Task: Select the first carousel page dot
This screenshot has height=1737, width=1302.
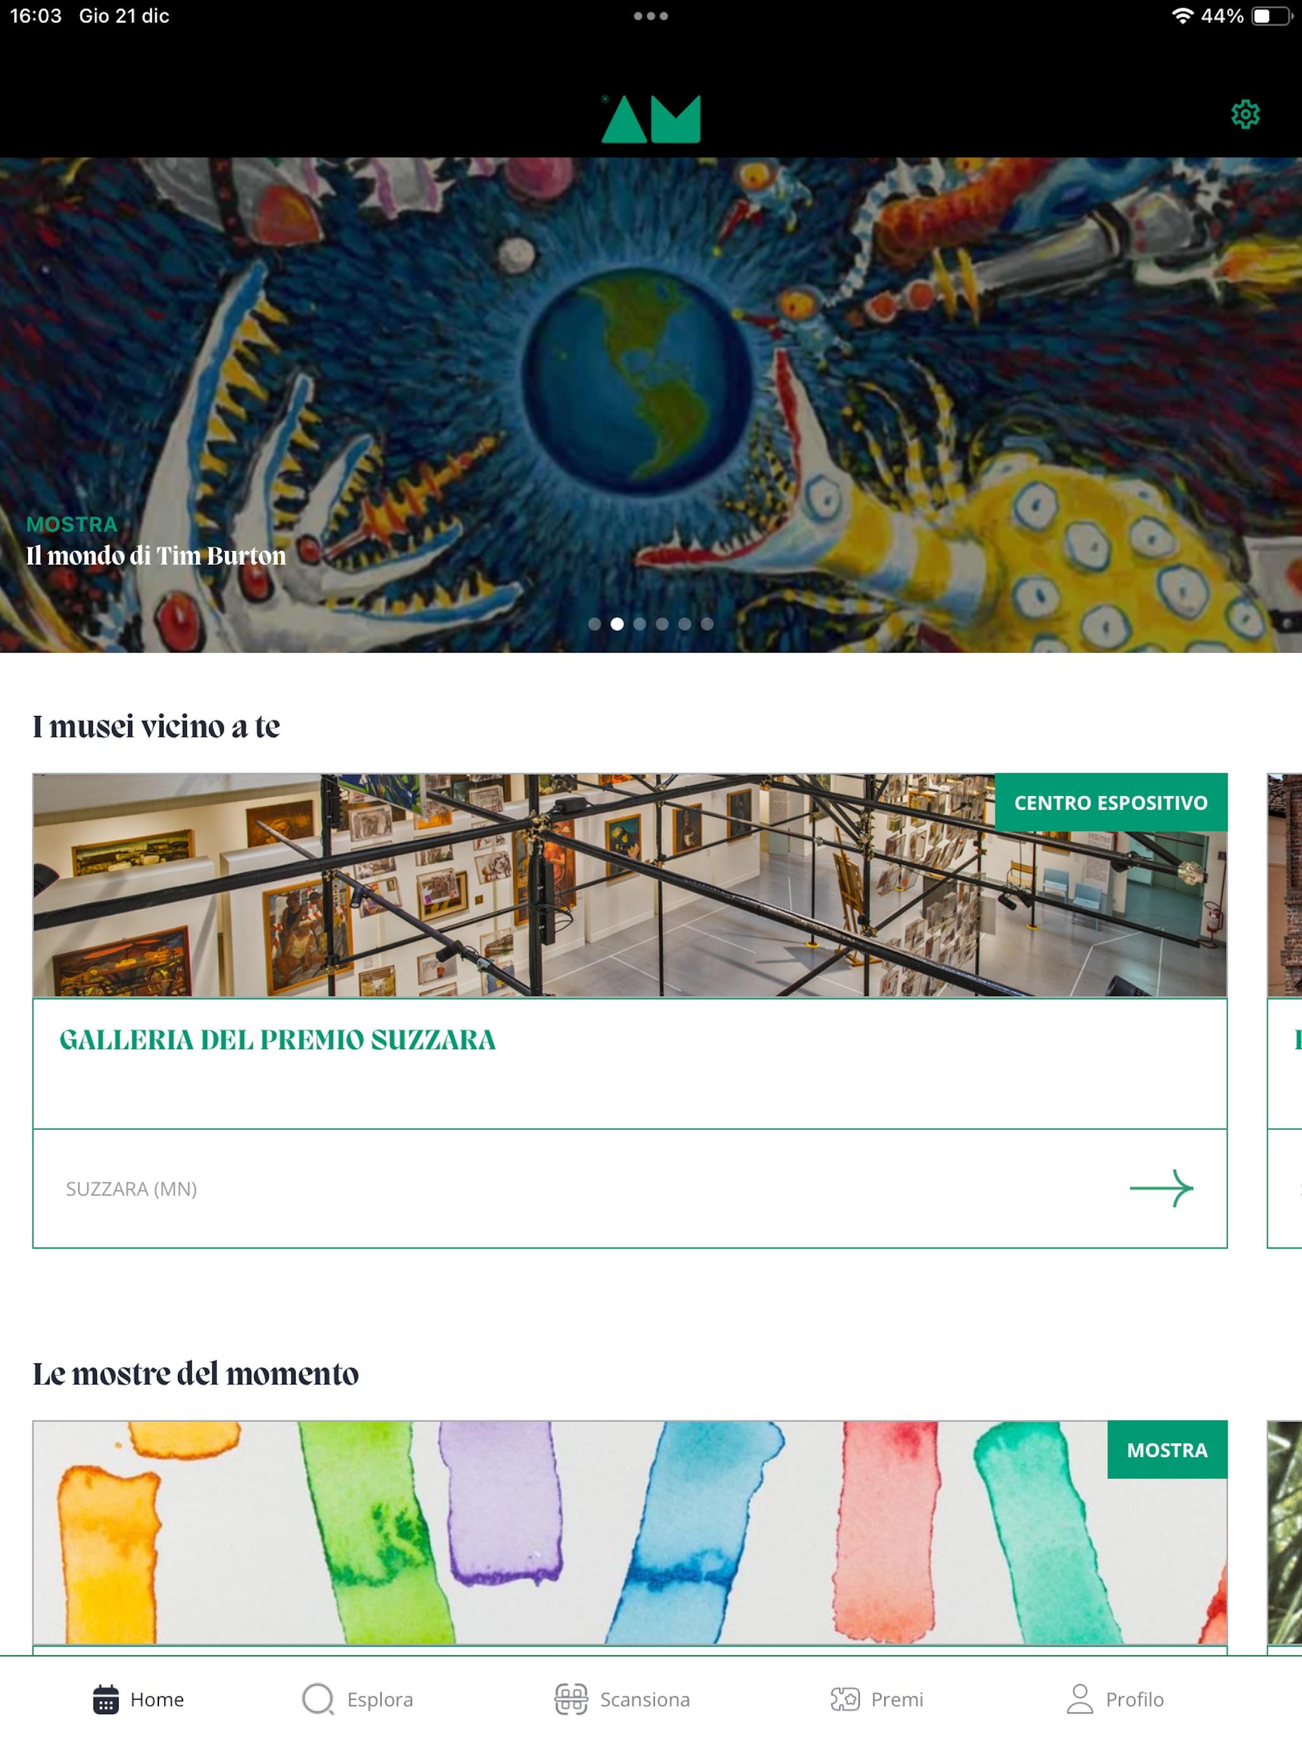Action: (x=594, y=624)
